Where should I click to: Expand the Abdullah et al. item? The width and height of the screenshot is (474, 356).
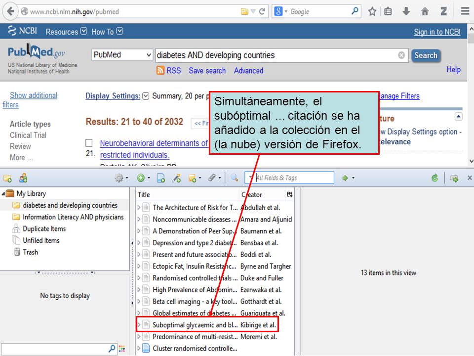pos(139,208)
